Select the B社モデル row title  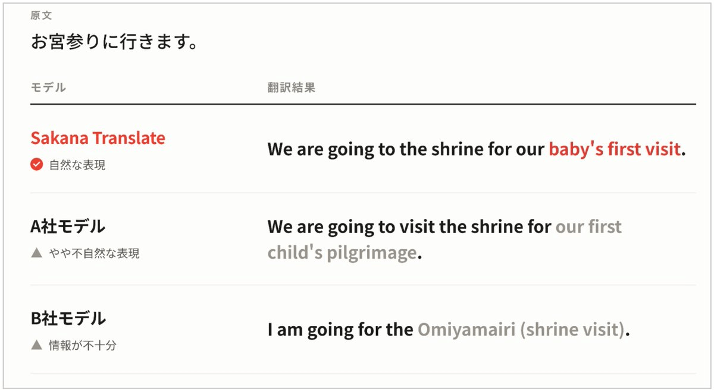(x=68, y=318)
